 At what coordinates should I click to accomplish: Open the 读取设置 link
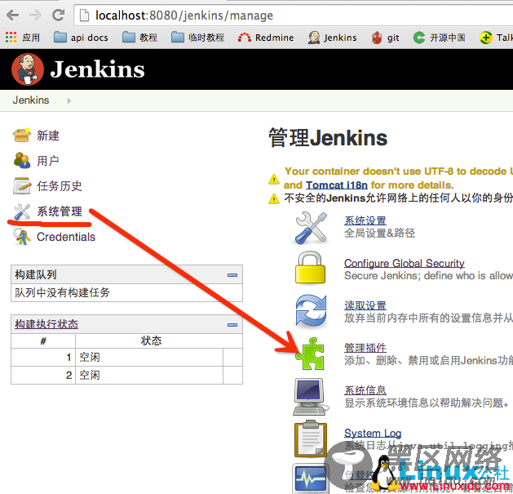tap(365, 305)
